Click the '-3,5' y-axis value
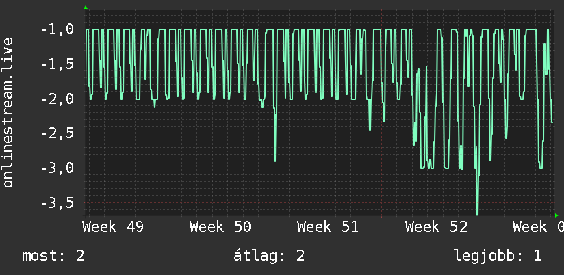 (57, 202)
